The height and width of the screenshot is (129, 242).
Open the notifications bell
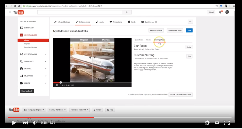point(220,12)
